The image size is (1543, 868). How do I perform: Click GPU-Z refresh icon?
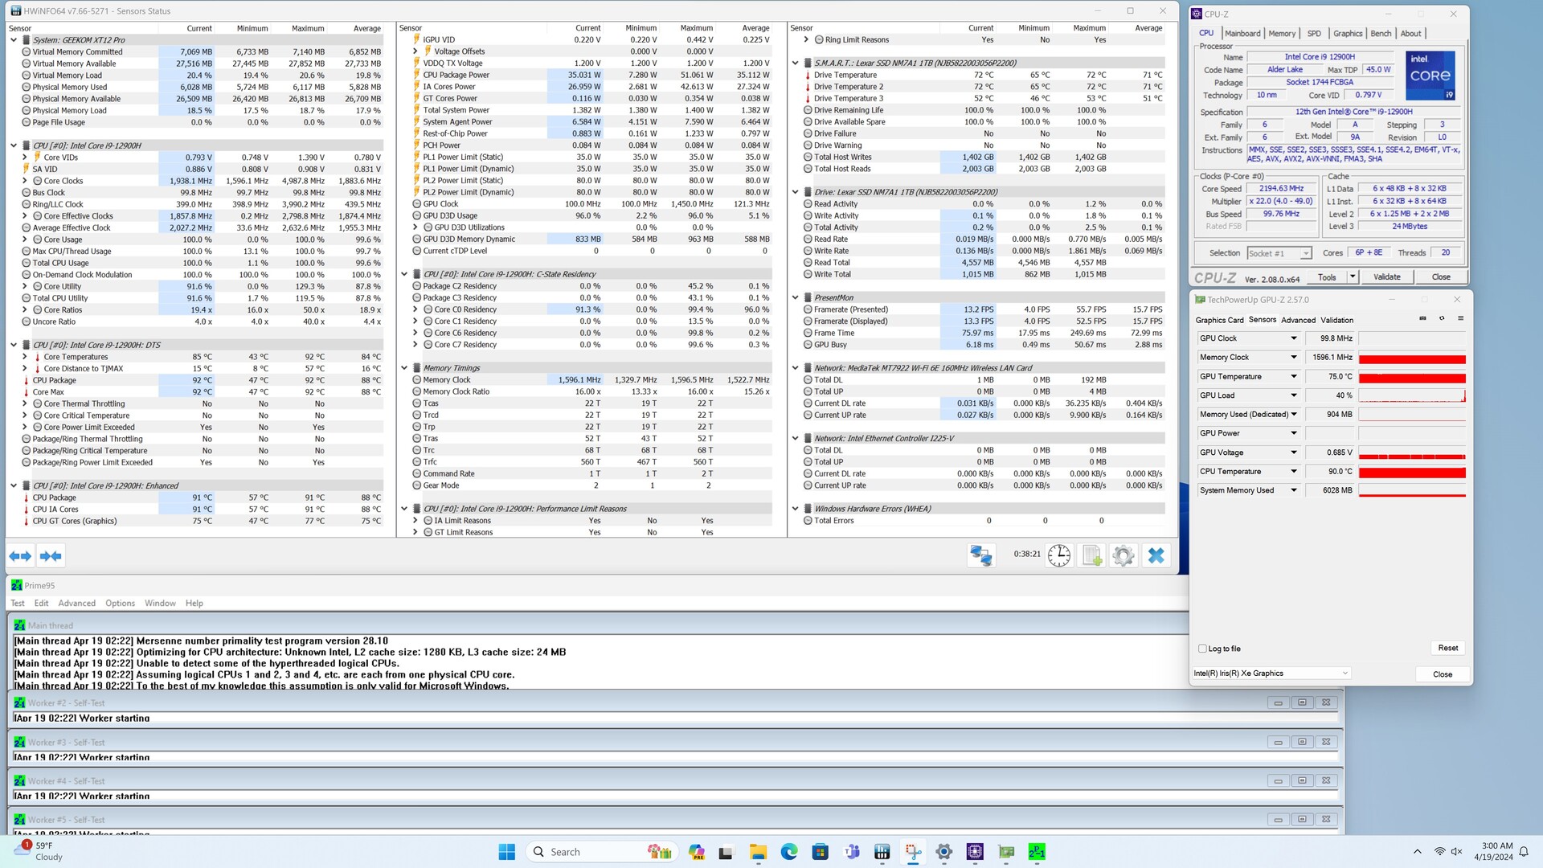click(1442, 319)
